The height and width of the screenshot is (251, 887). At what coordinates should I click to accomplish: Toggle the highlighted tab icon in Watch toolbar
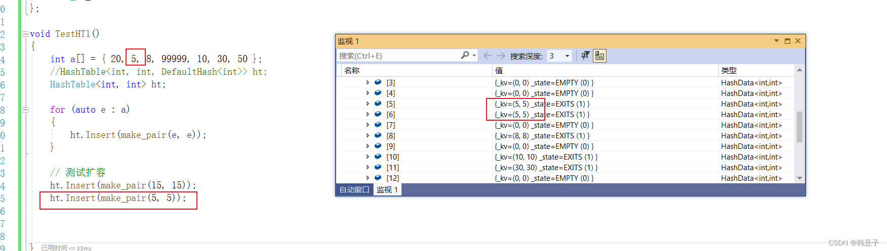(599, 56)
